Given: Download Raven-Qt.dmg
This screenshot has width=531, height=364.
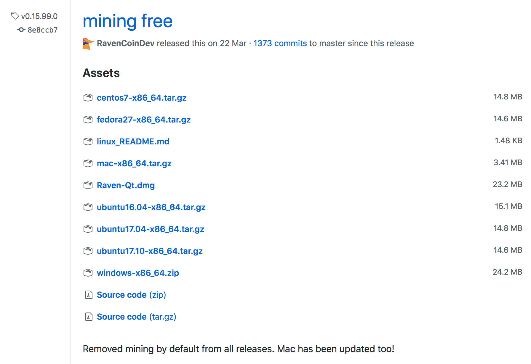Looking at the screenshot, I should click(126, 185).
